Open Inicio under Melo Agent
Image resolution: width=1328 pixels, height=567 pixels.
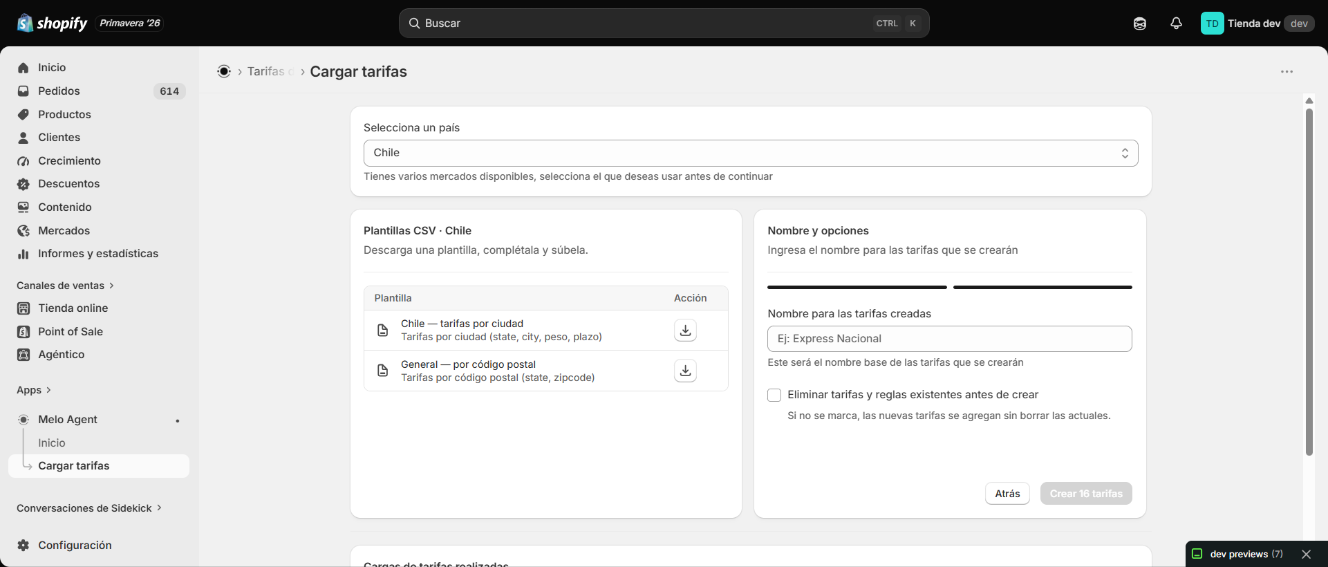click(52, 443)
